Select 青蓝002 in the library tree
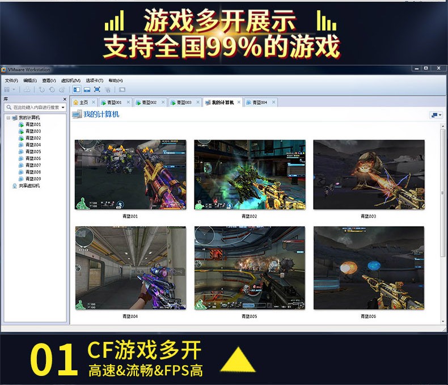 click(29, 138)
